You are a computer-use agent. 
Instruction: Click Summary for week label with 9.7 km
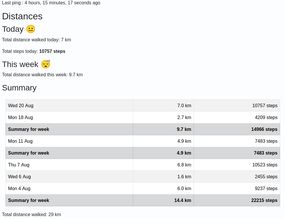click(29, 129)
